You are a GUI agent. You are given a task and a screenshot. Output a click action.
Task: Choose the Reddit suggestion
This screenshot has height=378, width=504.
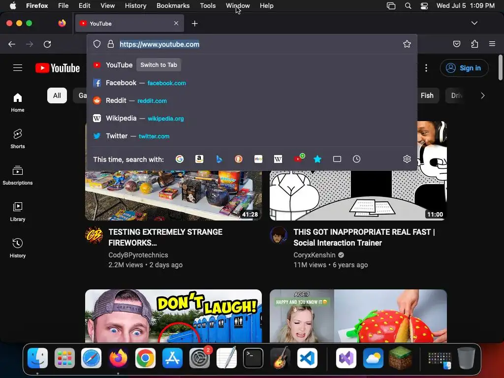click(252, 100)
